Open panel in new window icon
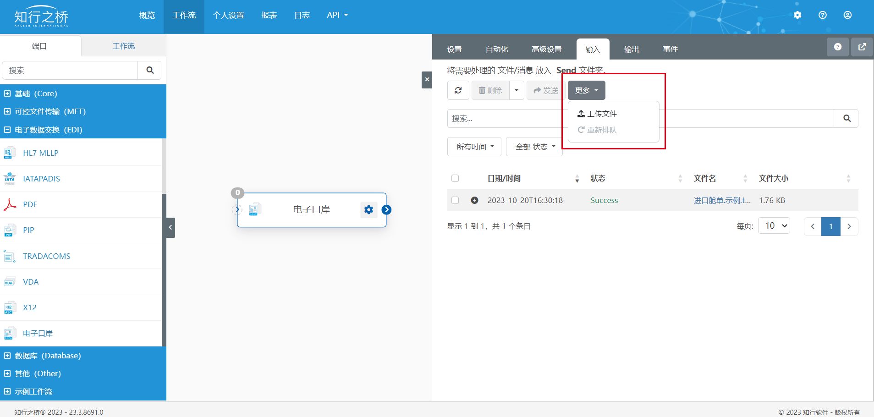 pyautogui.click(x=862, y=47)
